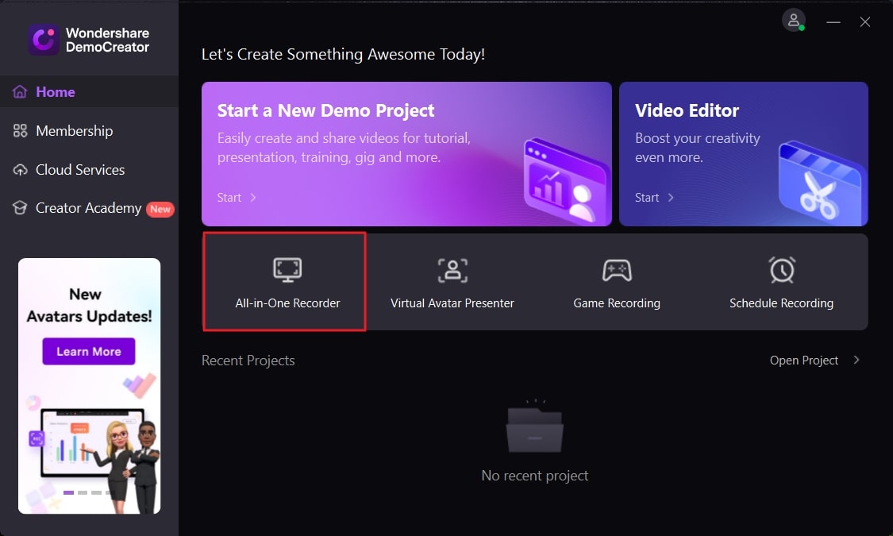893x536 pixels.
Task: Launch All-in-One Recorder by its label
Action: (287, 303)
